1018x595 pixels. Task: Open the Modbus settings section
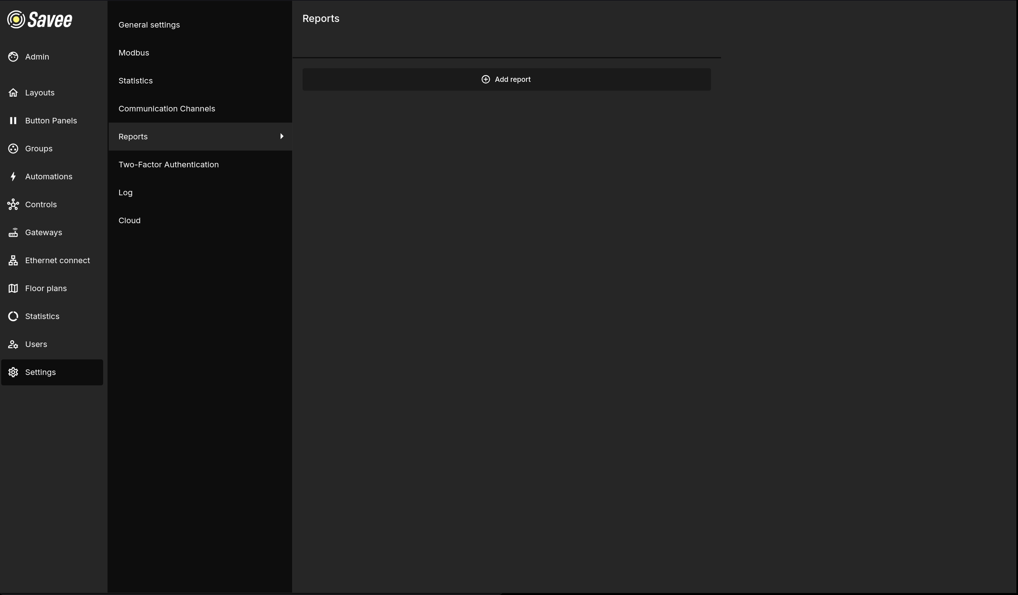pyautogui.click(x=134, y=53)
